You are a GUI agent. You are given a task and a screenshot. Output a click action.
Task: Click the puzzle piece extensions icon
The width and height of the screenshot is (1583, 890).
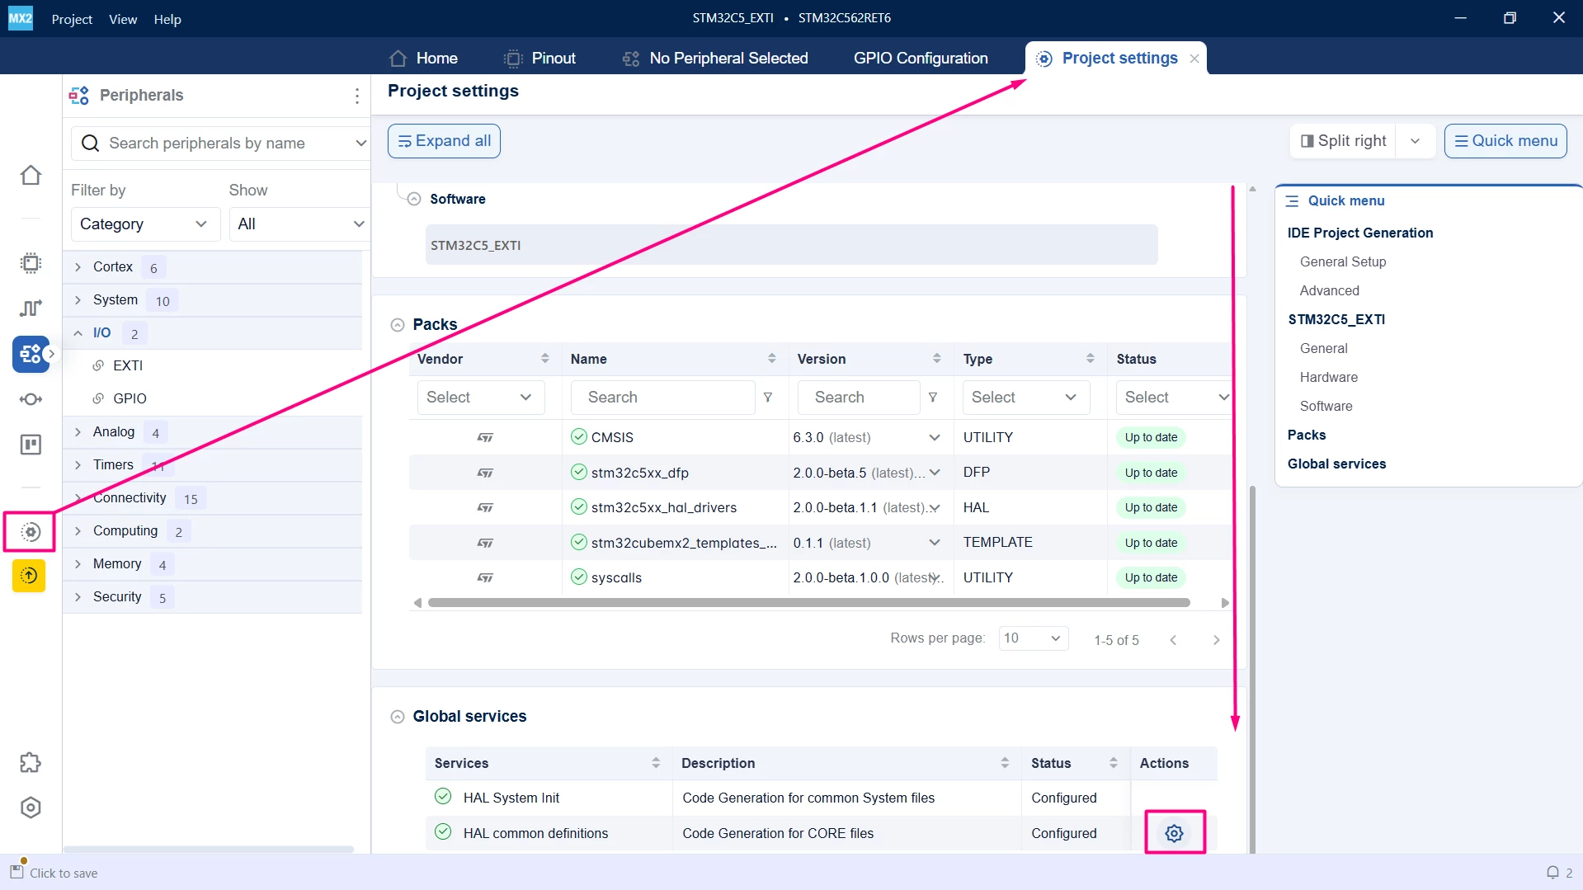click(31, 763)
